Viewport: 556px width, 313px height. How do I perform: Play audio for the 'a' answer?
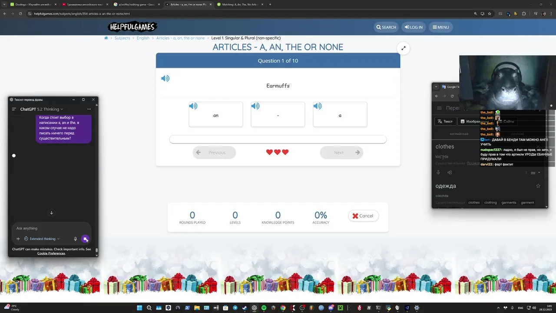point(318,106)
